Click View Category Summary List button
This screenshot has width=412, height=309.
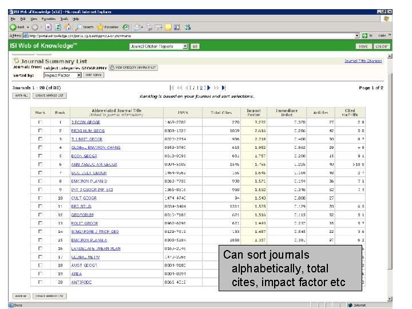point(133,68)
